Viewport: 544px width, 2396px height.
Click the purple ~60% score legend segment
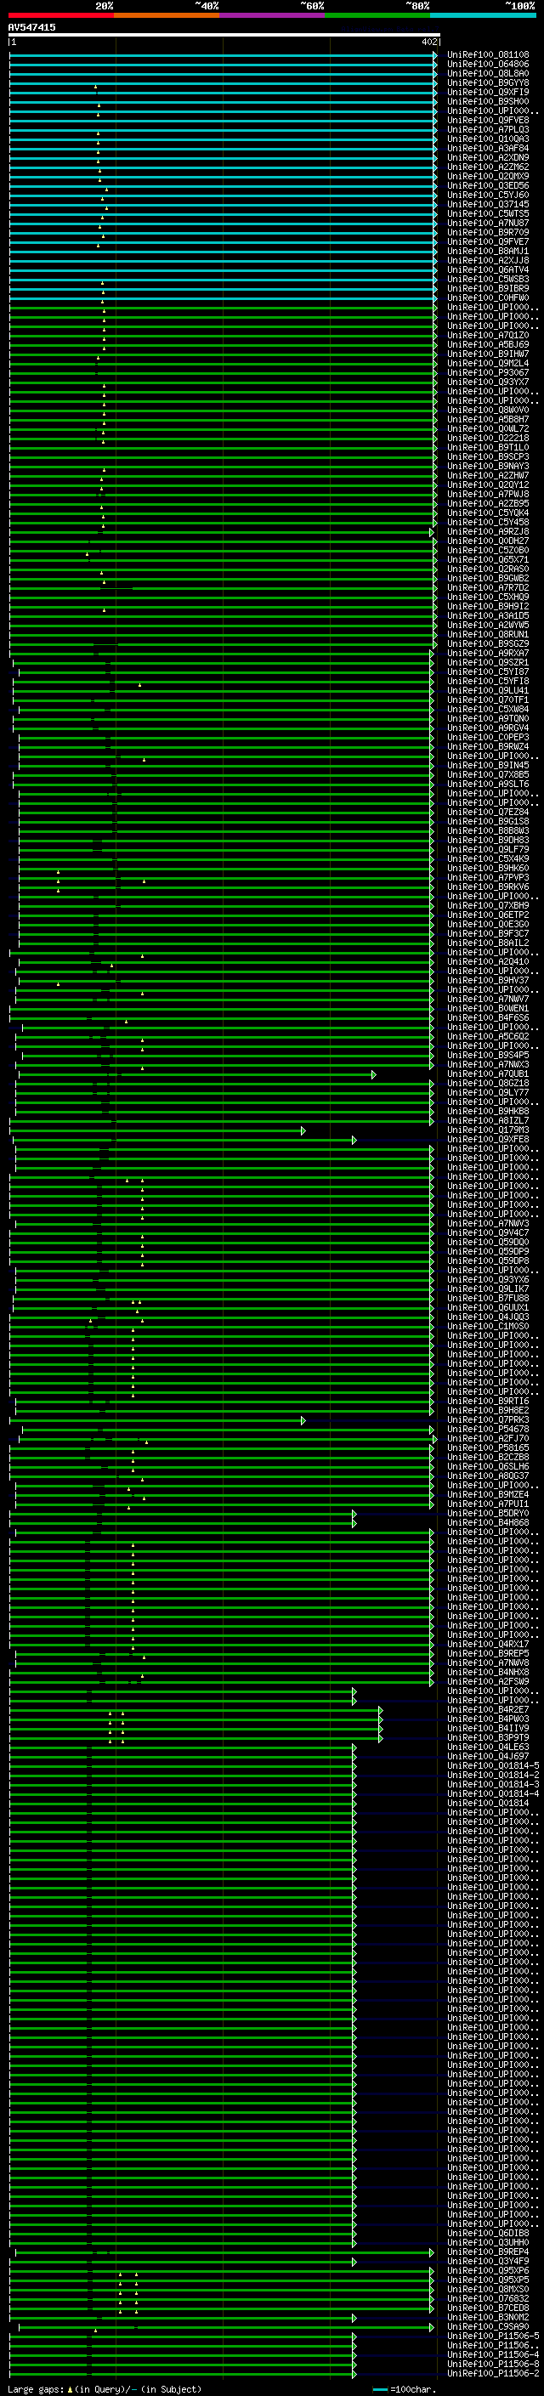click(x=273, y=15)
